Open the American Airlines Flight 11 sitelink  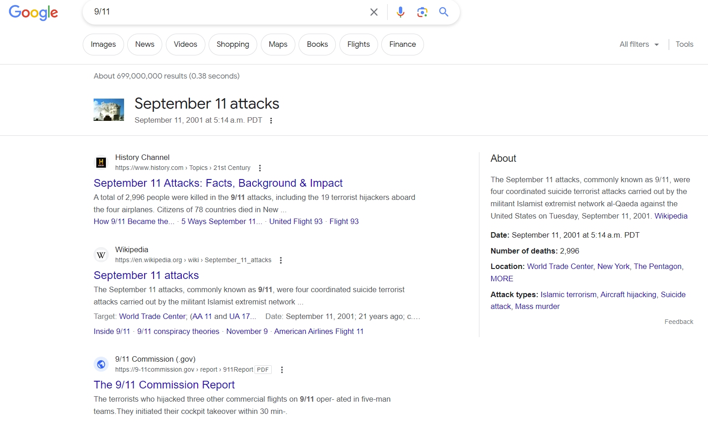tap(319, 332)
